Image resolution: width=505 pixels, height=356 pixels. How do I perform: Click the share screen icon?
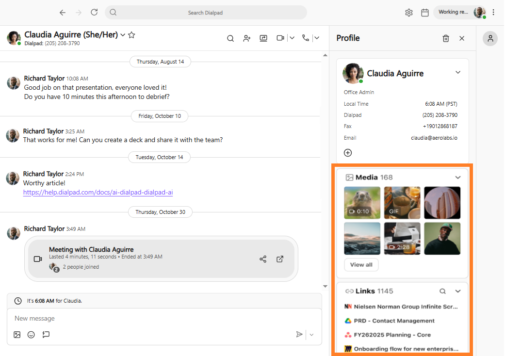tap(263, 38)
